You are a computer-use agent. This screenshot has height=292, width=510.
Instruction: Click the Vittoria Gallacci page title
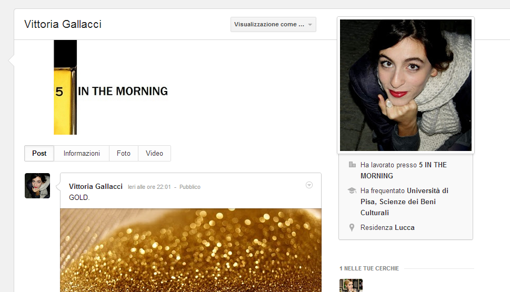63,24
